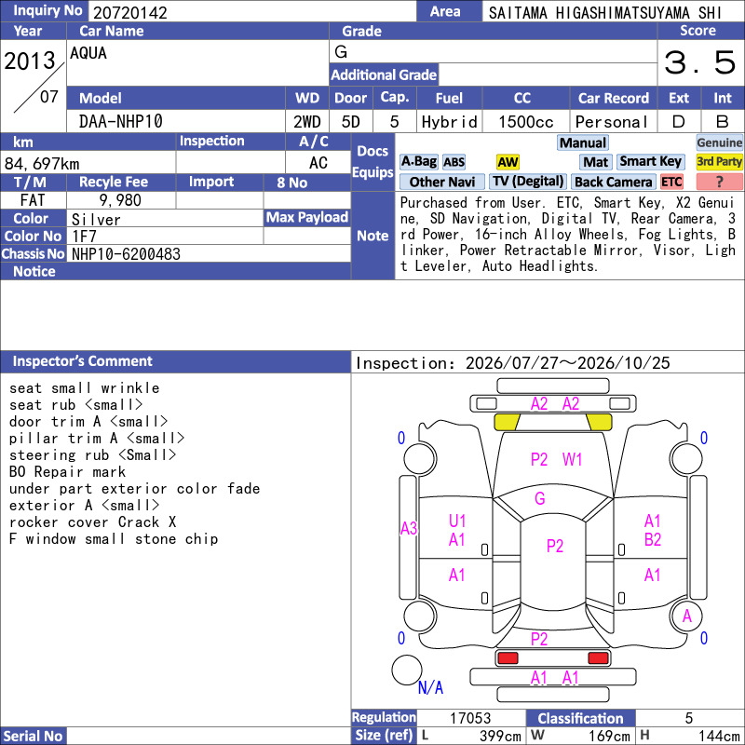Toggle the Manual docs badge

pos(583,142)
